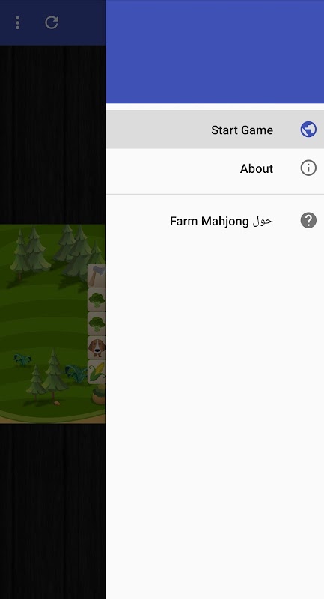Click the info circle icon beside About
The height and width of the screenshot is (599, 324).
[x=308, y=168]
